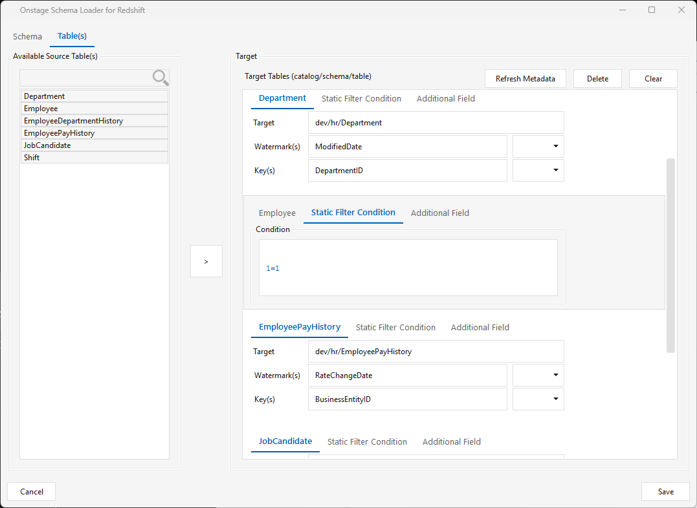Open EmployeePayHistory's Static Filter Condition tab

pos(395,327)
